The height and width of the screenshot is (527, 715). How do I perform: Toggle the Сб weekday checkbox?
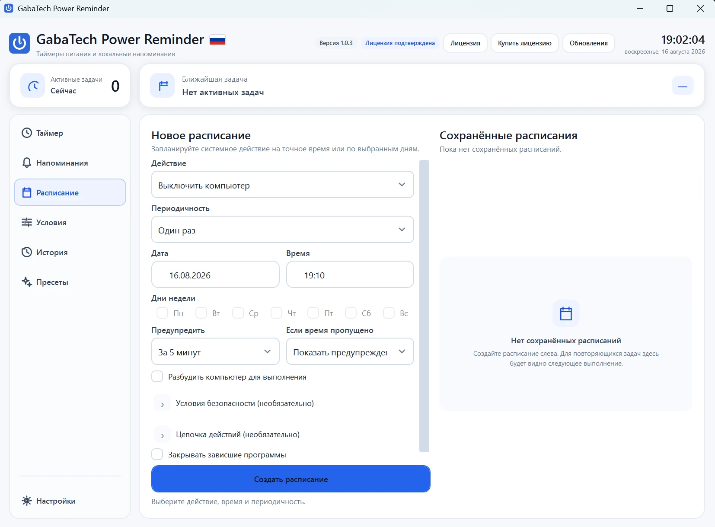351,313
